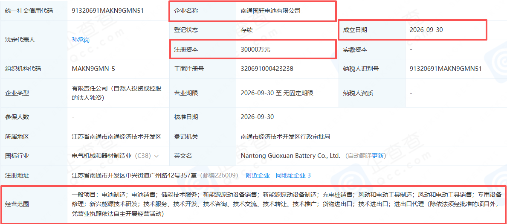Select company name 南通国轩电池有限公司

point(271,11)
